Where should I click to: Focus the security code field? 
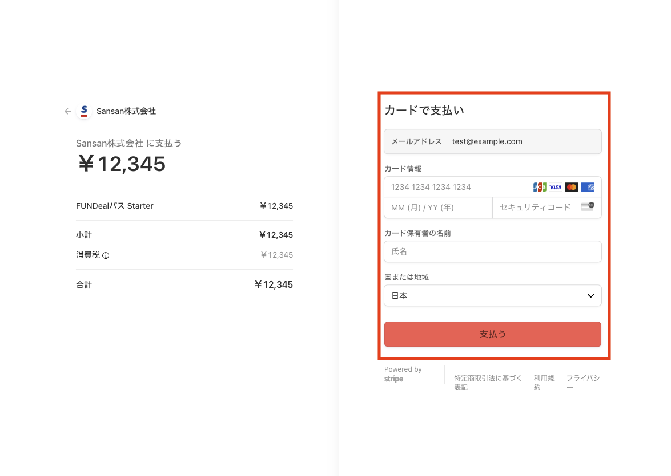[547, 208]
